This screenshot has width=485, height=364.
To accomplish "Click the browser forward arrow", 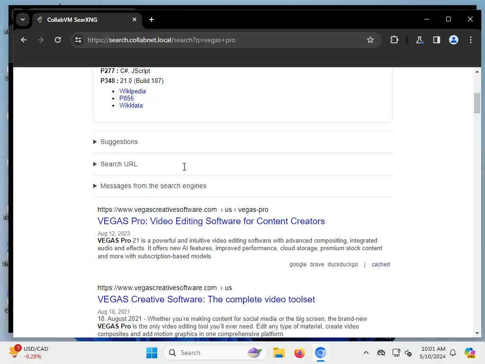I will click(41, 40).
